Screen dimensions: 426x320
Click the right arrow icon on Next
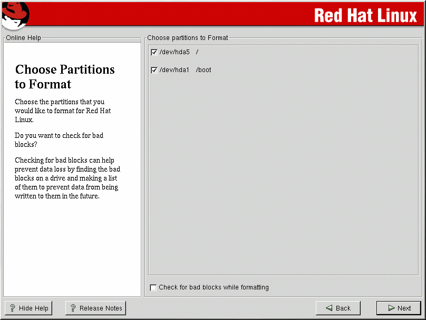(x=391, y=308)
